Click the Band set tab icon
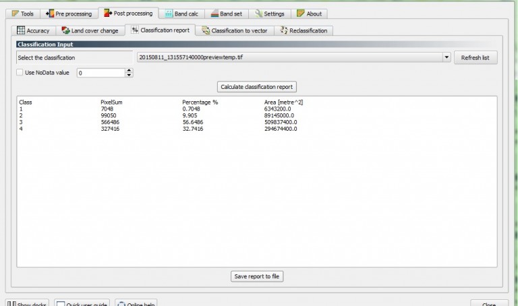This screenshot has height=306, width=518. [x=214, y=13]
